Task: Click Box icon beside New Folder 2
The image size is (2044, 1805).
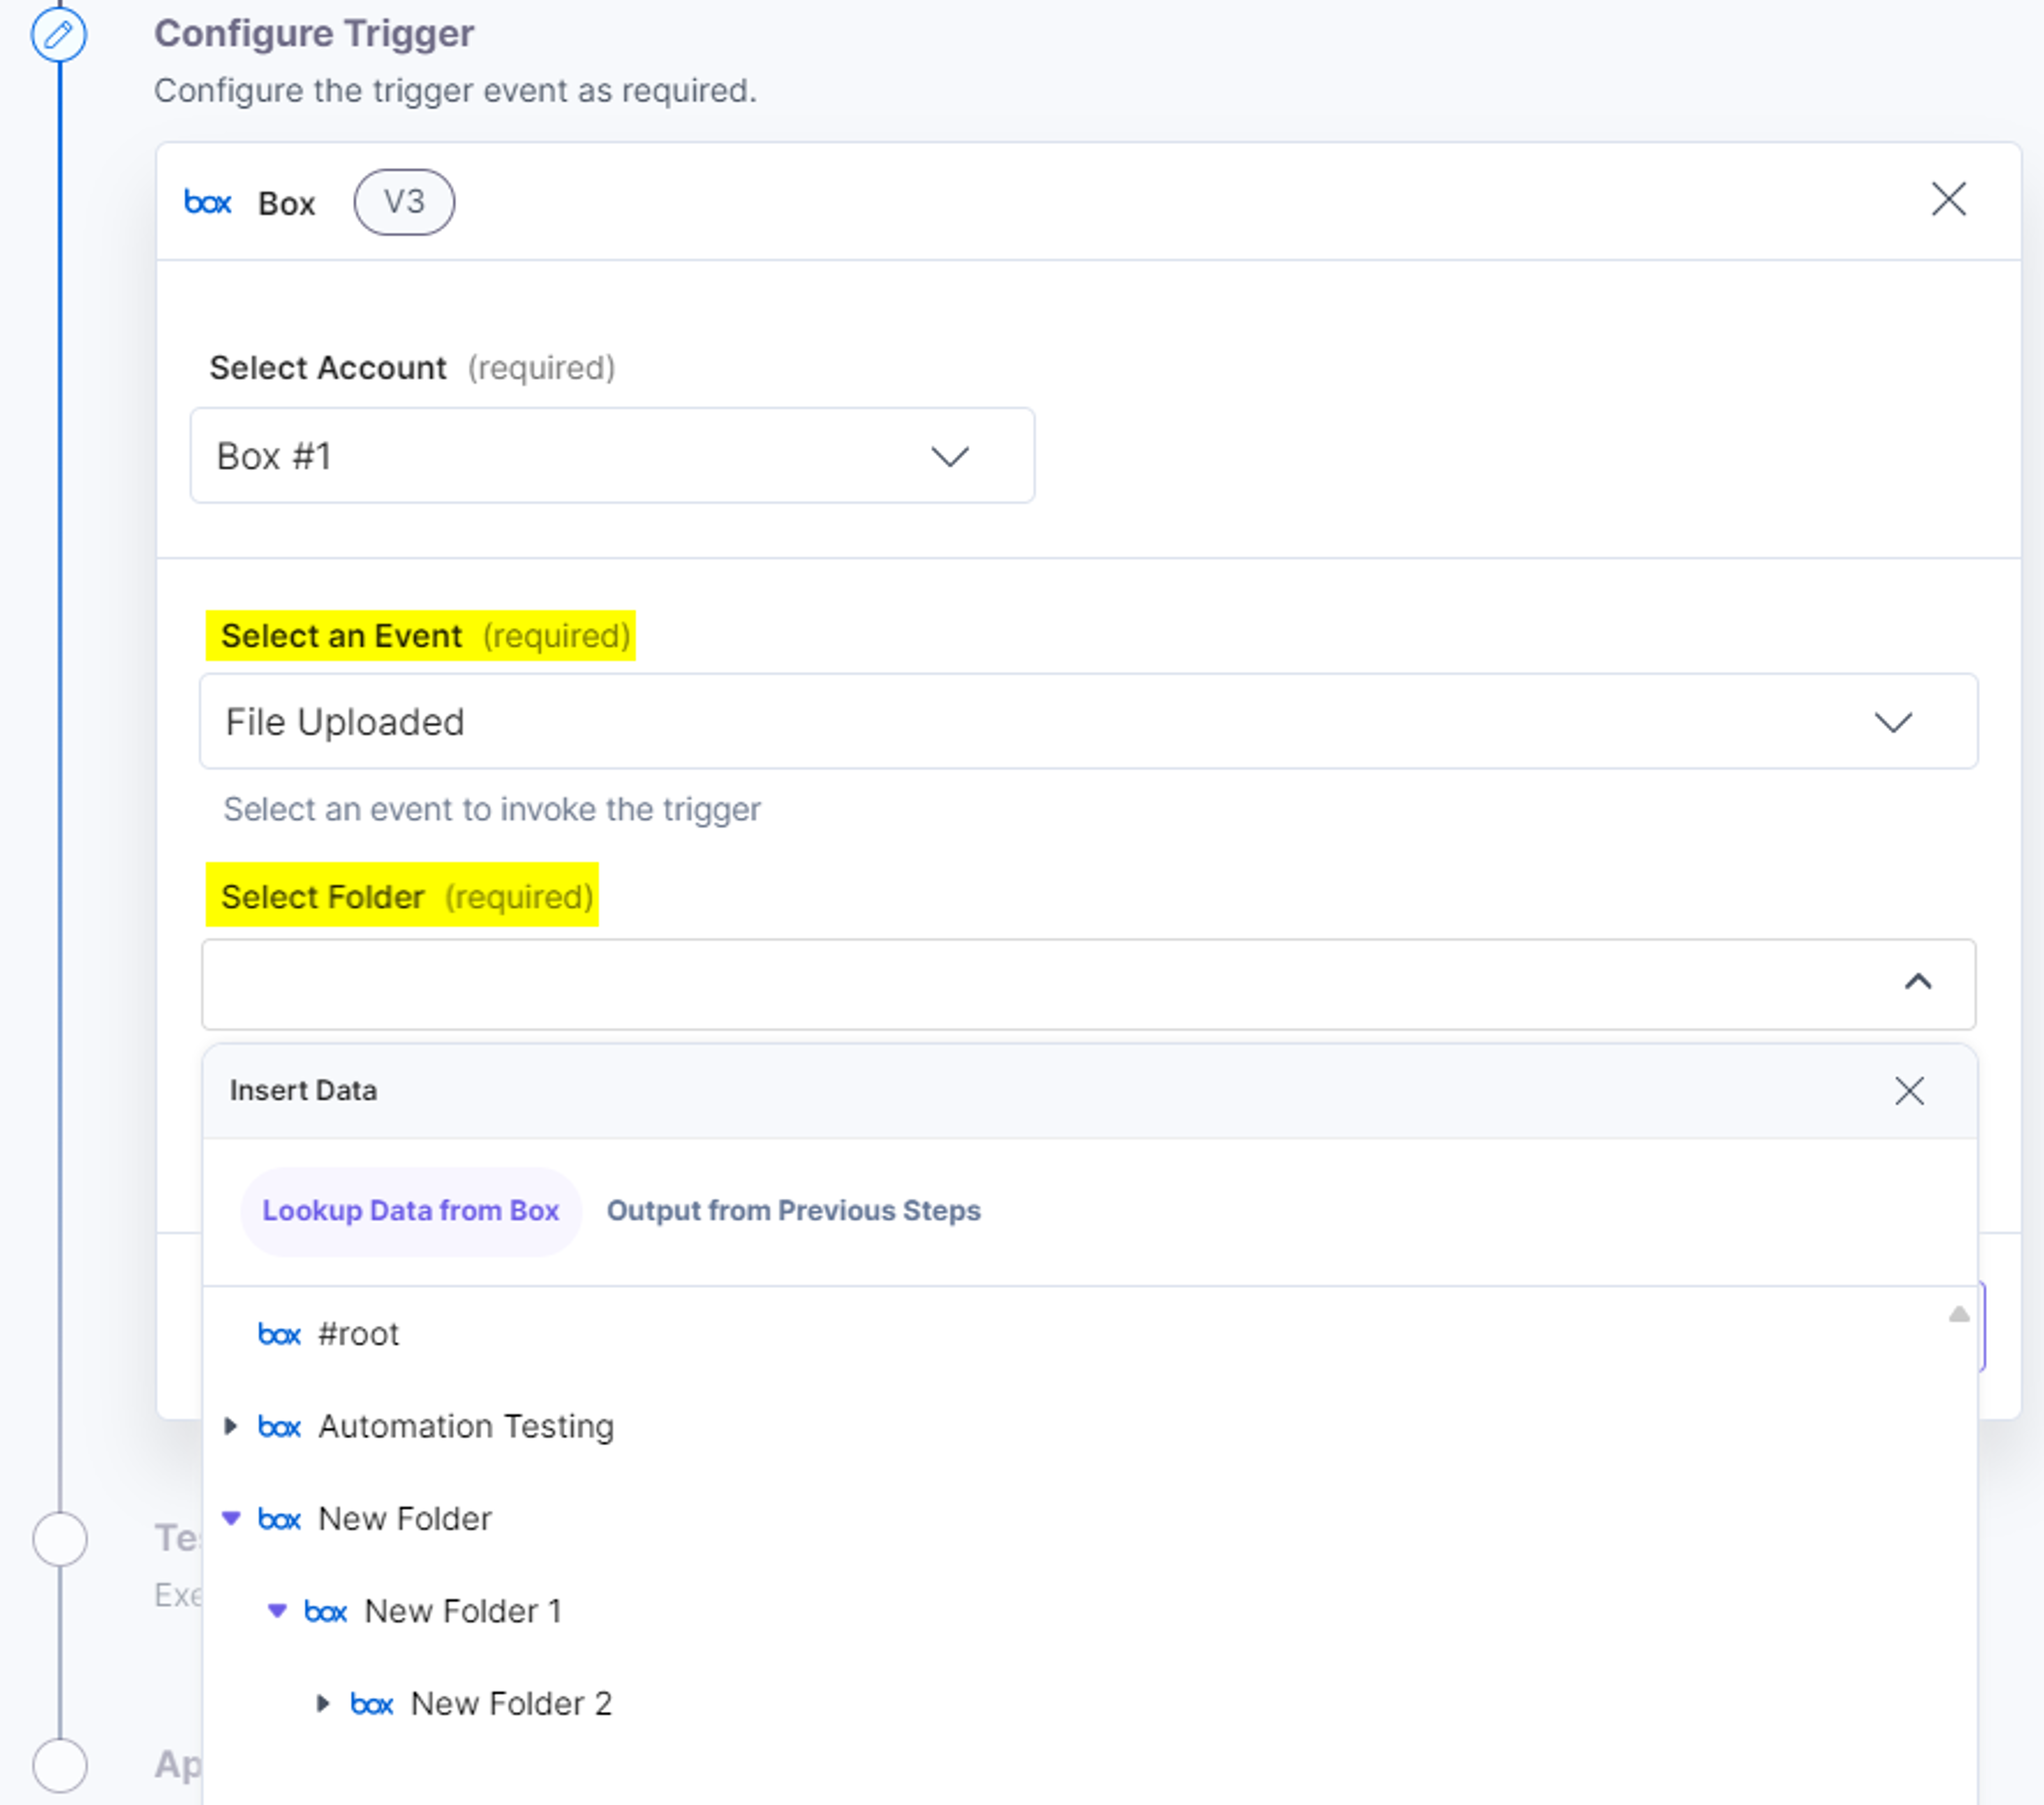Action: point(372,1704)
